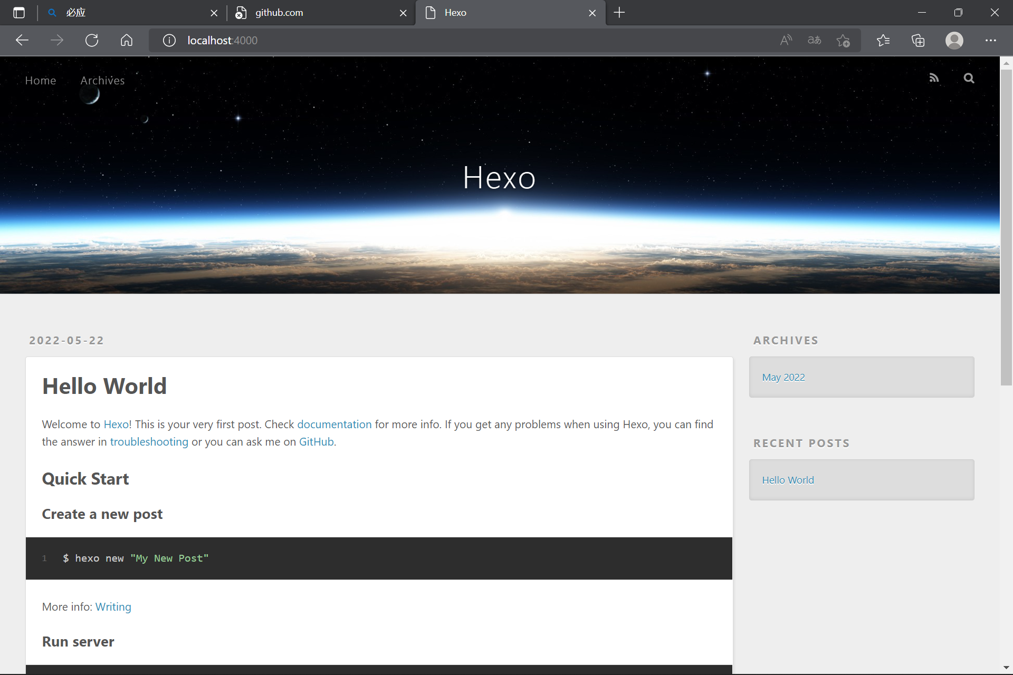Click the user profile avatar

pos(954,41)
